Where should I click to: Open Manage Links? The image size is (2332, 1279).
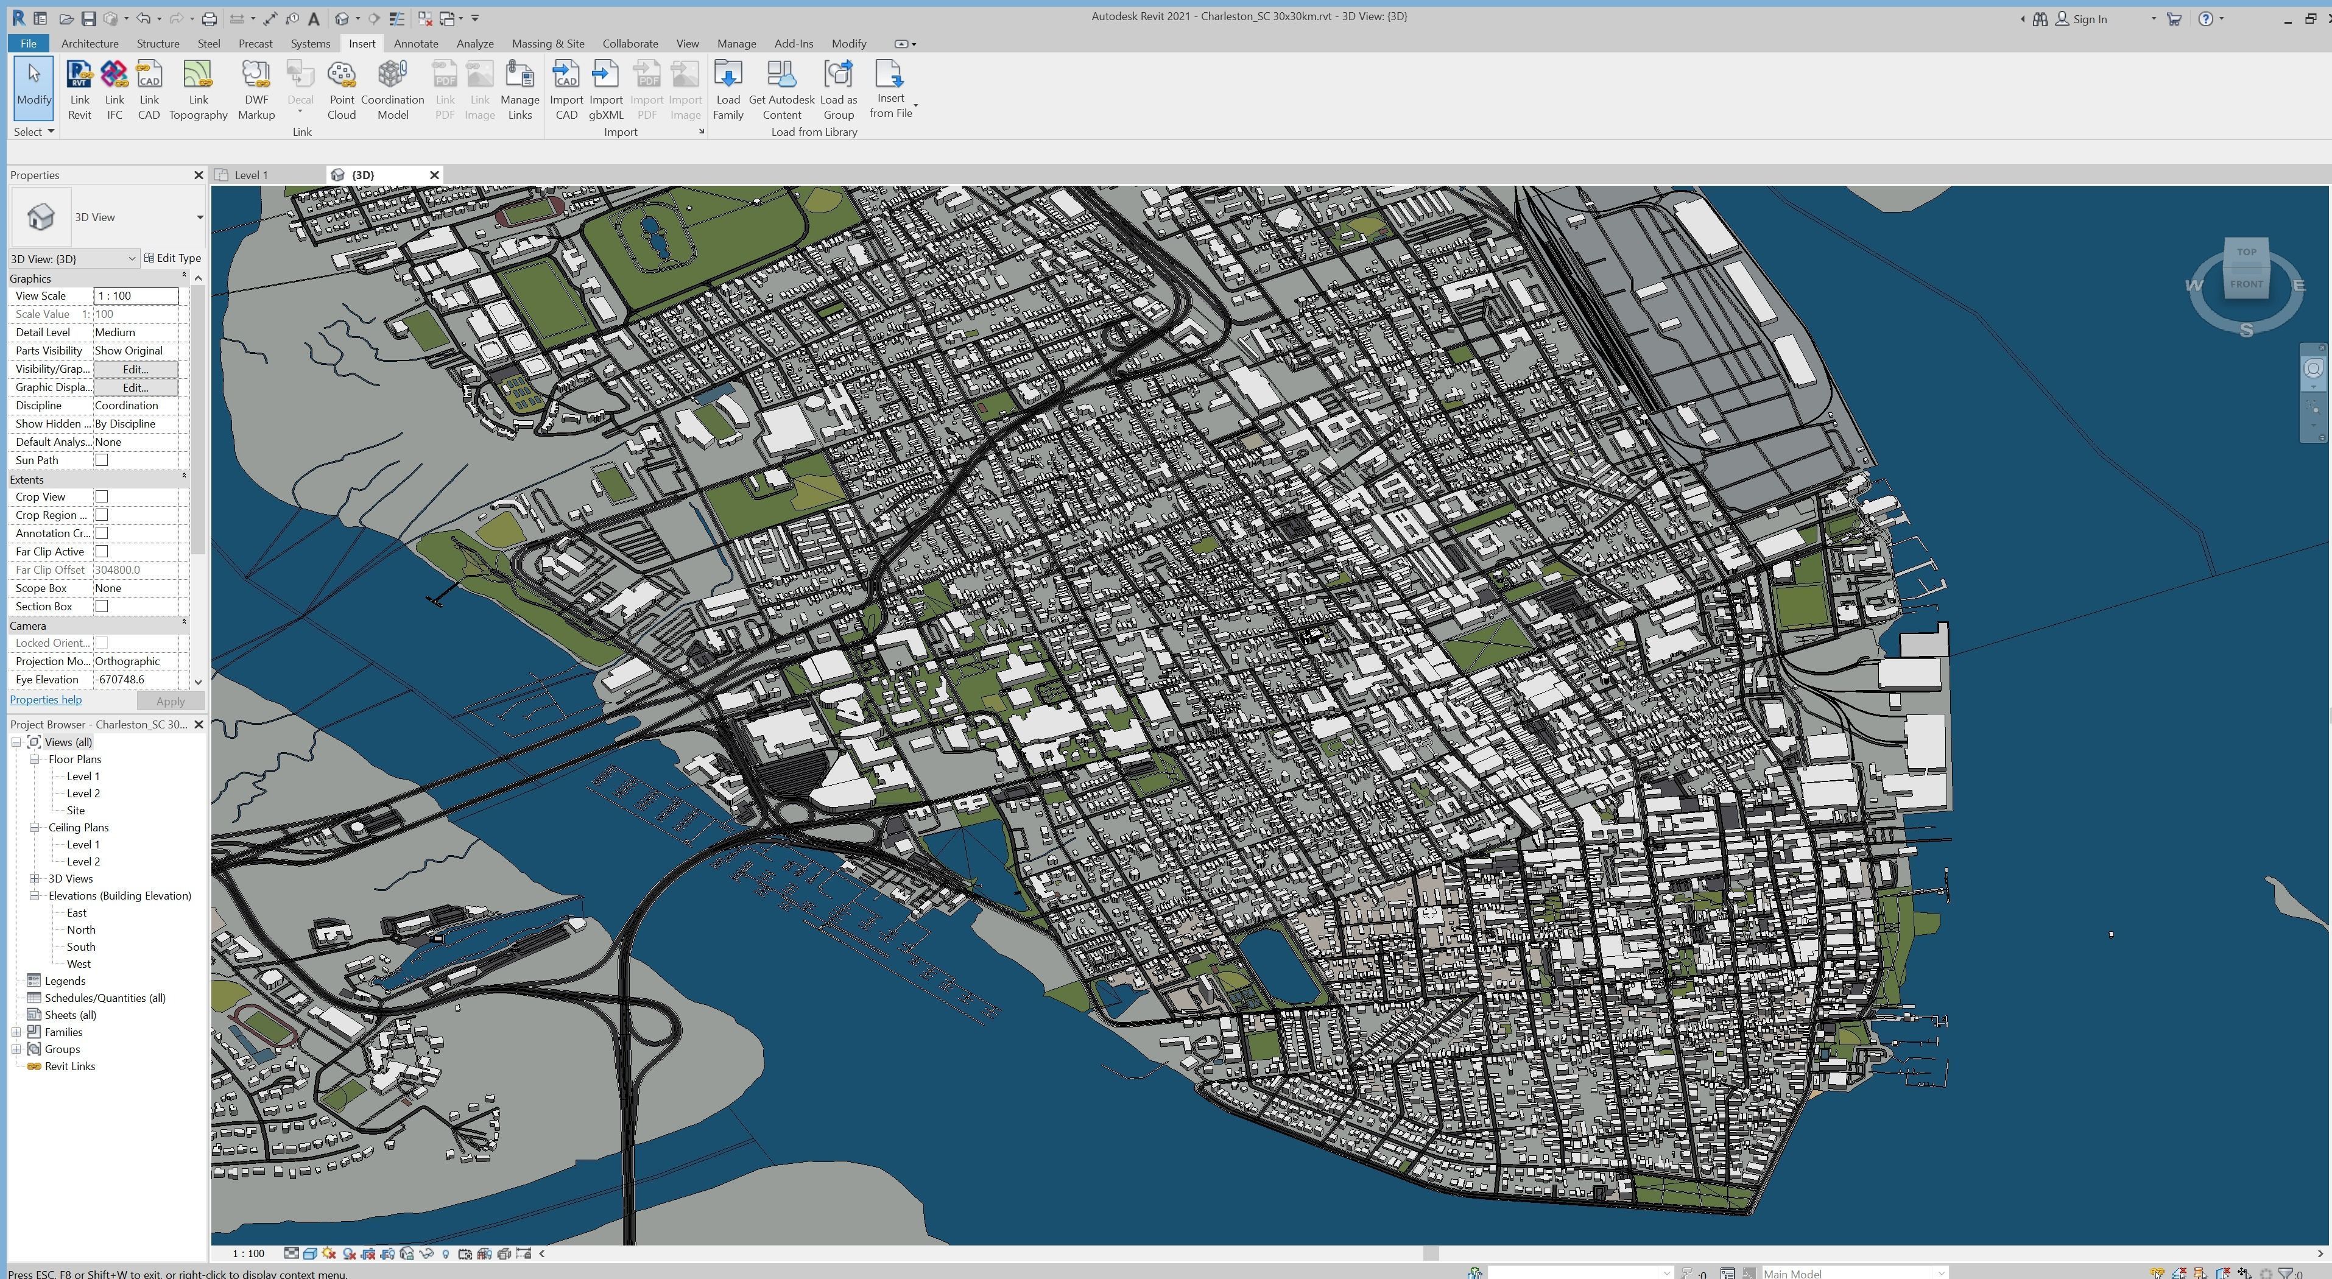[x=520, y=90]
